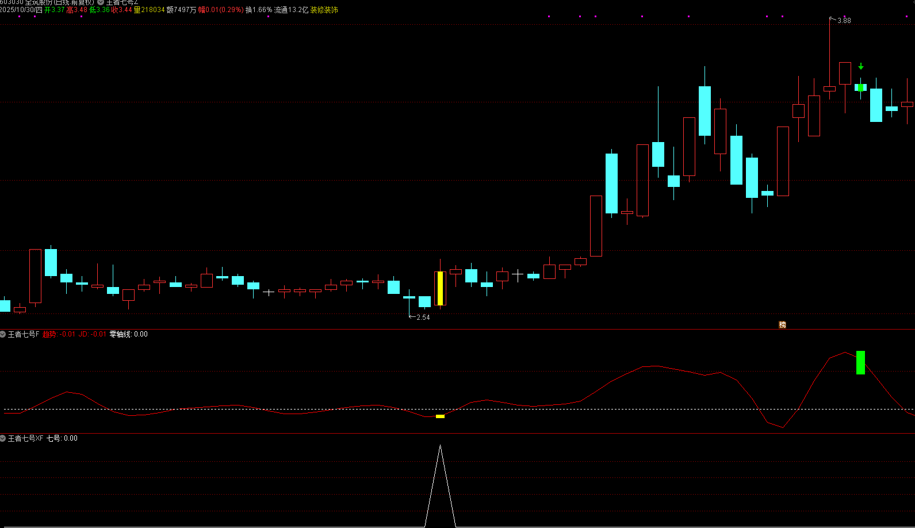
Task: Click the low price 低3.36
Action: 99,10
